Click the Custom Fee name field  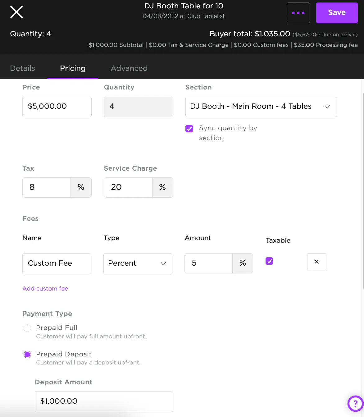57,263
